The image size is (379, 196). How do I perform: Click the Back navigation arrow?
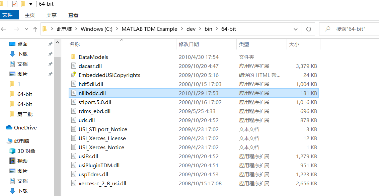tap(4, 29)
